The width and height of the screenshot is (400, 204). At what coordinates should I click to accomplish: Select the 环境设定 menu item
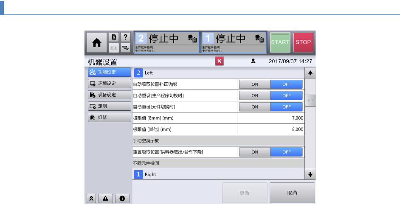(110, 84)
